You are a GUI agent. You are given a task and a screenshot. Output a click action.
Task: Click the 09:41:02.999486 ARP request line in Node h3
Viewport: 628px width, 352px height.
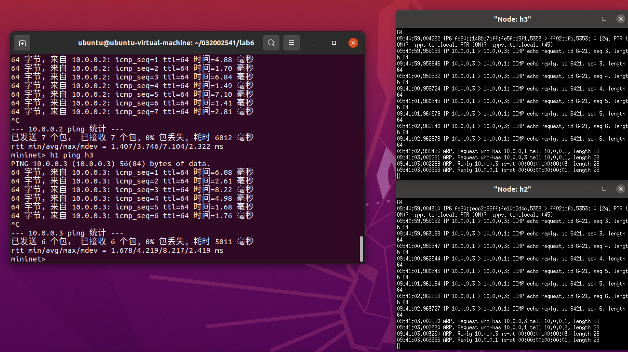(x=498, y=151)
